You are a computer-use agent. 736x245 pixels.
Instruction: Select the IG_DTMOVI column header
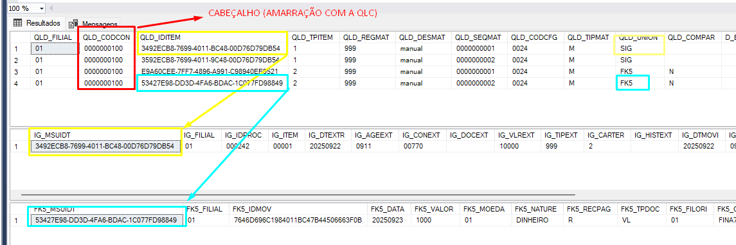click(703, 134)
